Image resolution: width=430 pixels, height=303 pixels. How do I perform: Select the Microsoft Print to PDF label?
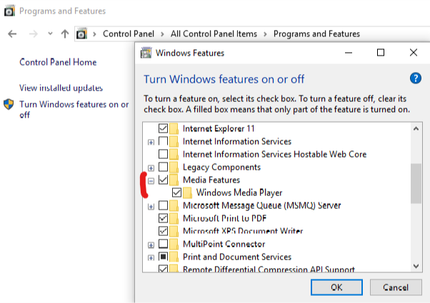(224, 218)
